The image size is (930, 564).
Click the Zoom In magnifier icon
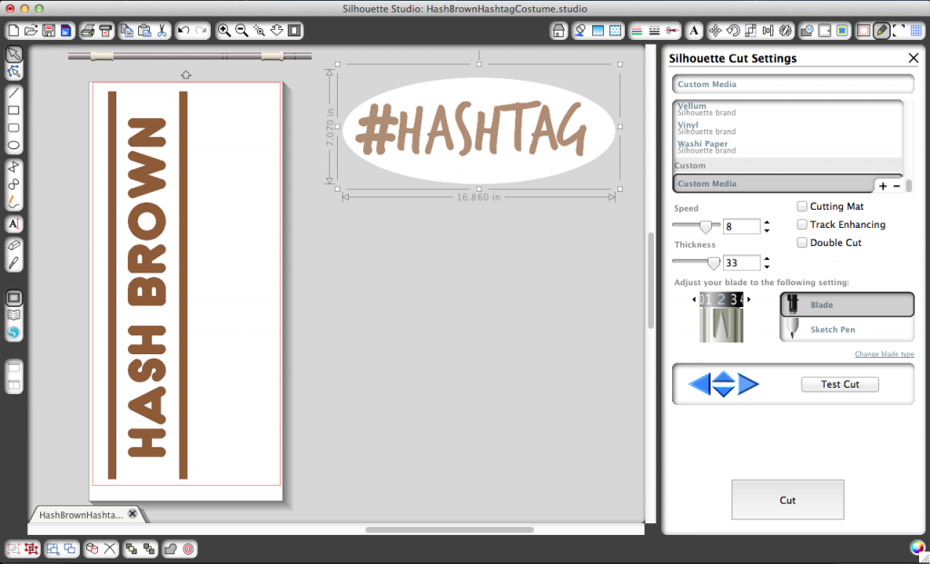click(223, 30)
